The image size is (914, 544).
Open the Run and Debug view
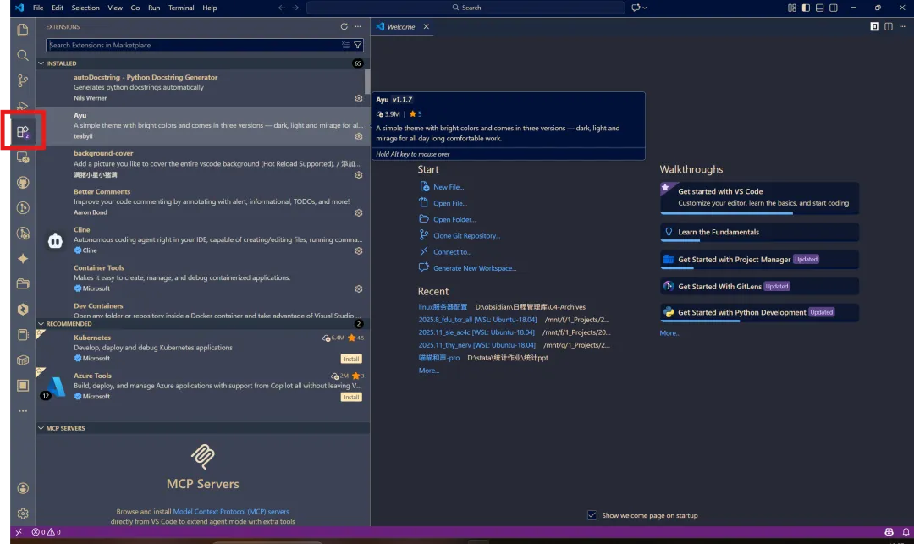[x=23, y=106]
